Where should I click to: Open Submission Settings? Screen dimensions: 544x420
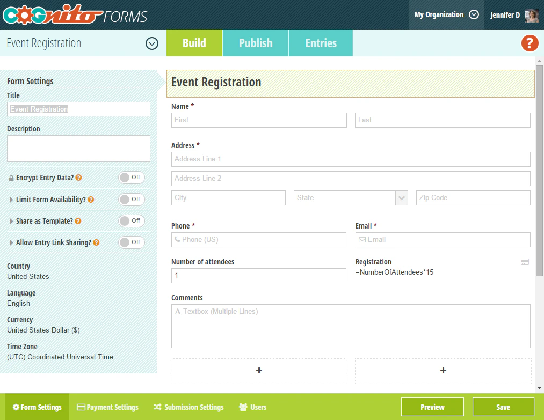pyautogui.click(x=188, y=407)
